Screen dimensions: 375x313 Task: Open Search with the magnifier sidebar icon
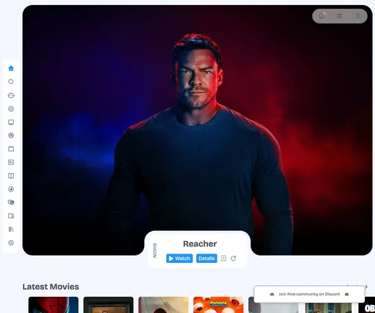(11, 82)
